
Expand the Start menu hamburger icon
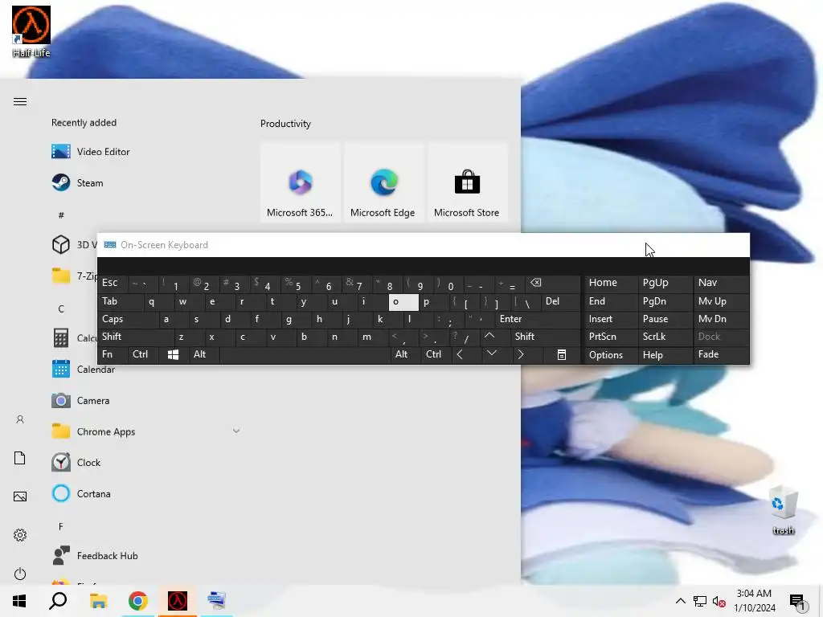click(20, 102)
